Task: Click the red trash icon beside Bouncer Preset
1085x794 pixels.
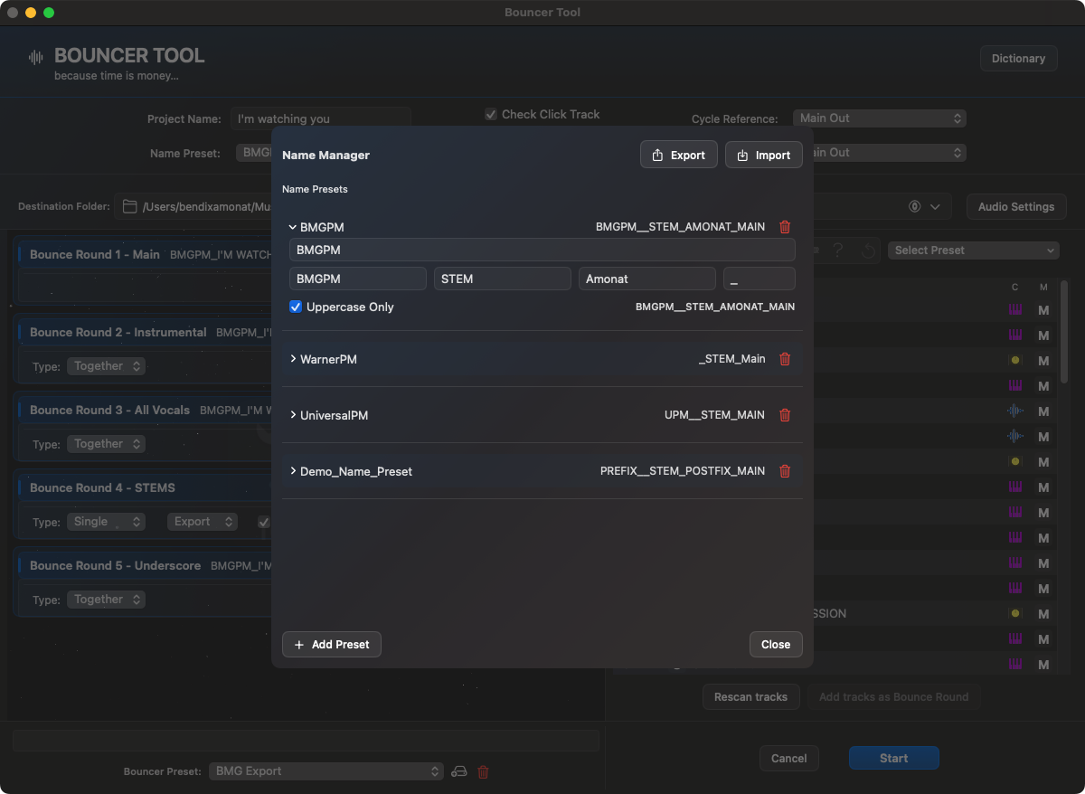Action: pyautogui.click(x=483, y=771)
